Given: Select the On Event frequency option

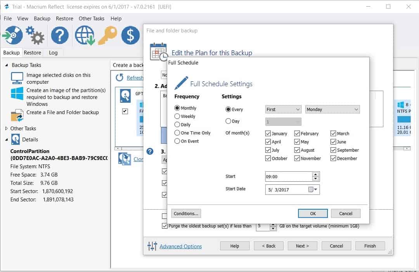Looking at the screenshot, I should tap(177, 141).
